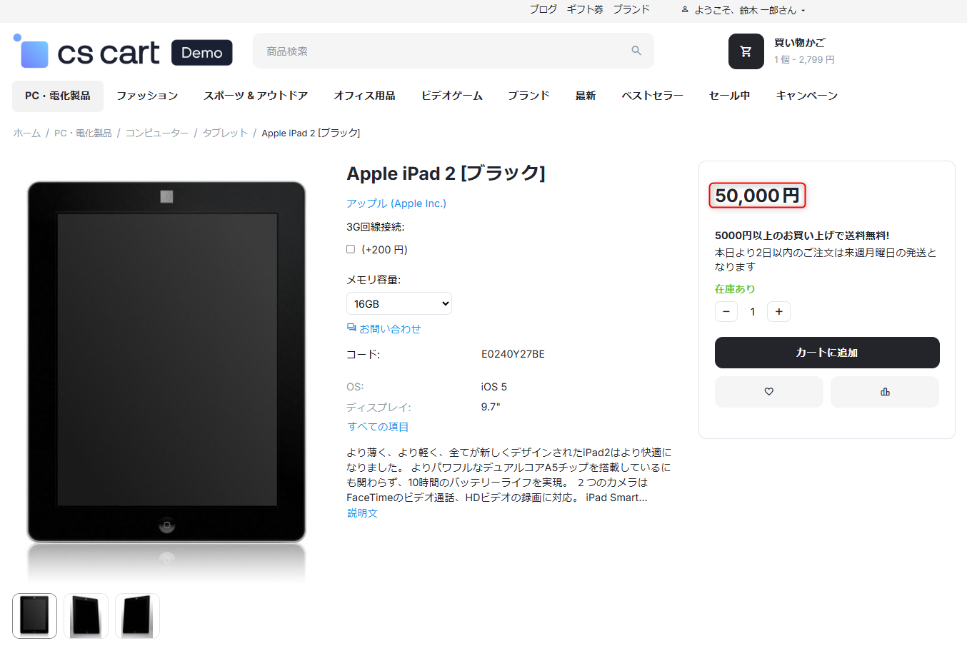The width and height of the screenshot is (967, 651).
Task: Open the ファッション category menu
Action: (x=147, y=96)
